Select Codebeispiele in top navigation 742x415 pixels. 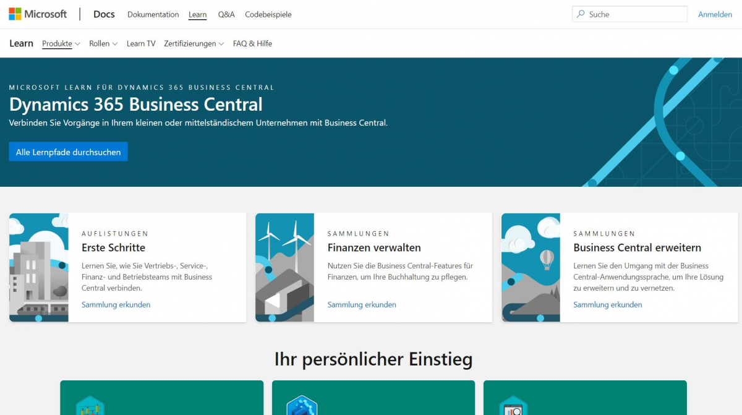(268, 14)
